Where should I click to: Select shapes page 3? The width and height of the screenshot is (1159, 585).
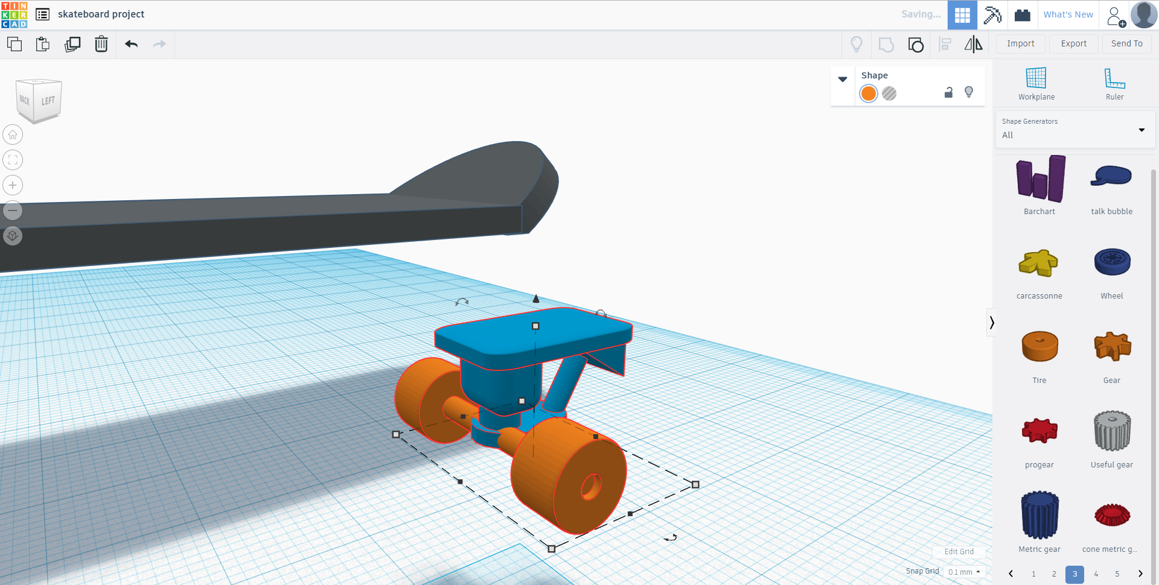point(1074,574)
